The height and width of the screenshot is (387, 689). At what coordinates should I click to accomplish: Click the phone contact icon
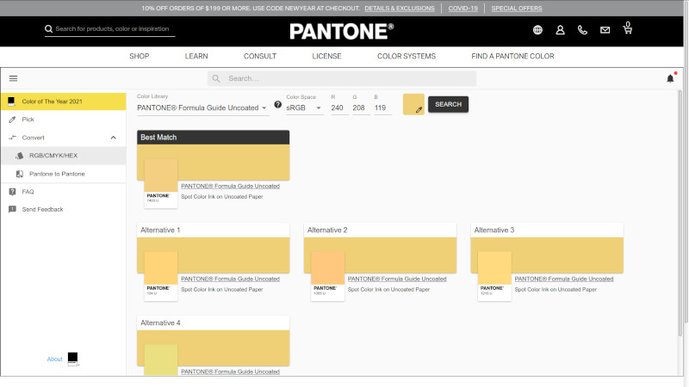pos(582,30)
